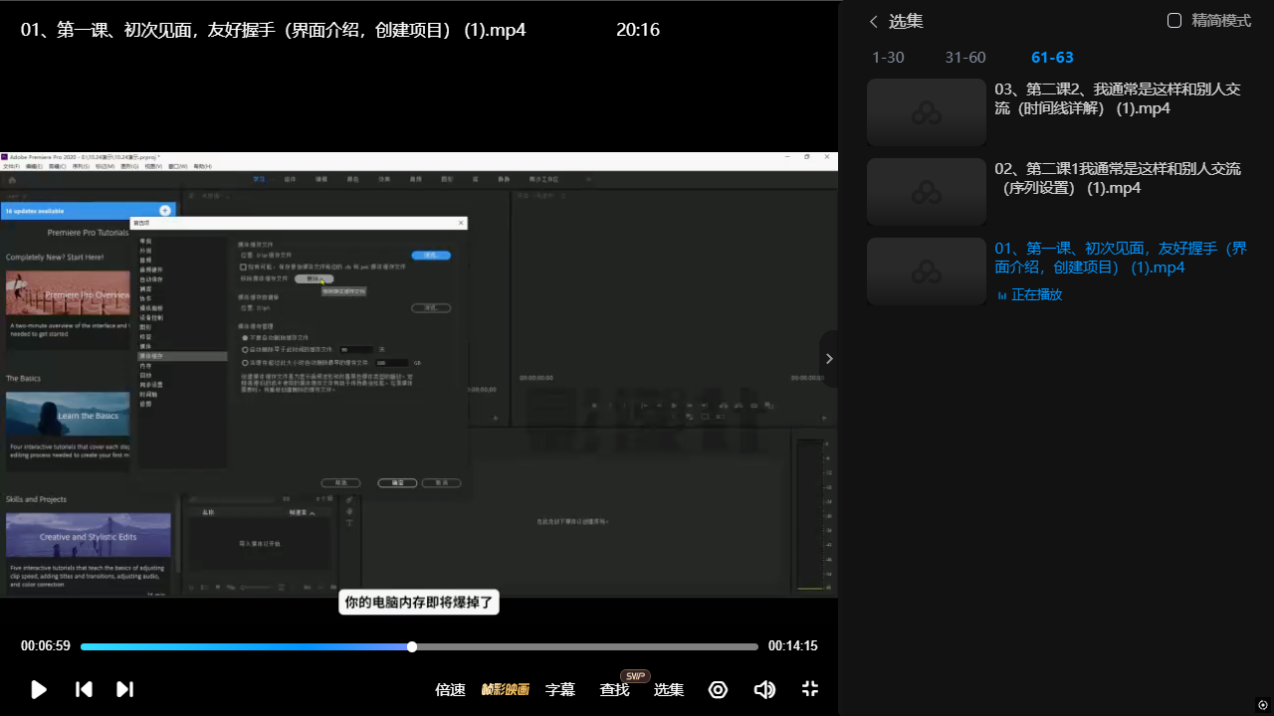Skip to the previous video
Image resolution: width=1274 pixels, height=716 pixels.
(85, 689)
